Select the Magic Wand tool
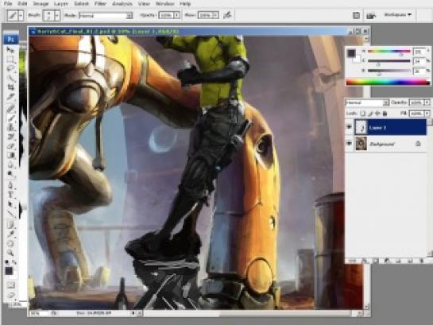 10,78
